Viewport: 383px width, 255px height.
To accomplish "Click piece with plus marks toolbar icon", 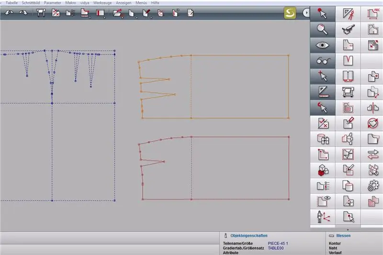I will (x=160, y=13).
